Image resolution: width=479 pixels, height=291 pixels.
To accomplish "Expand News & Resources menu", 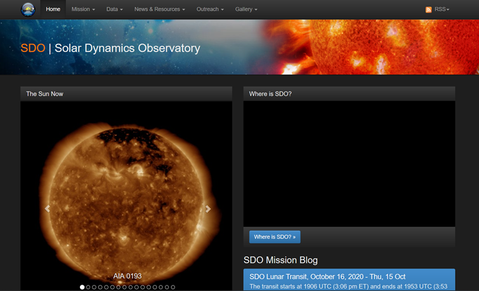I will [x=160, y=9].
